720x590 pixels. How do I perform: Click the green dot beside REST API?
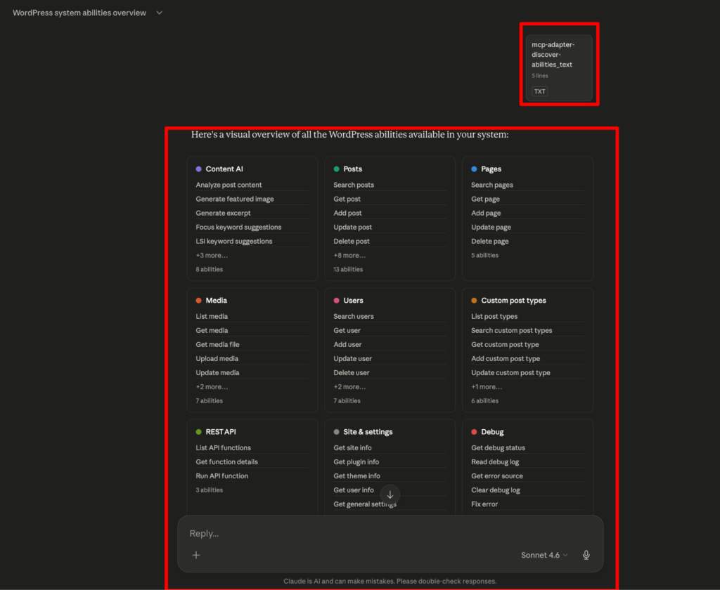199,432
